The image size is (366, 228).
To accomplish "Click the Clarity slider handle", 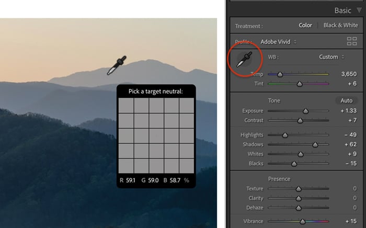I will [299, 198].
